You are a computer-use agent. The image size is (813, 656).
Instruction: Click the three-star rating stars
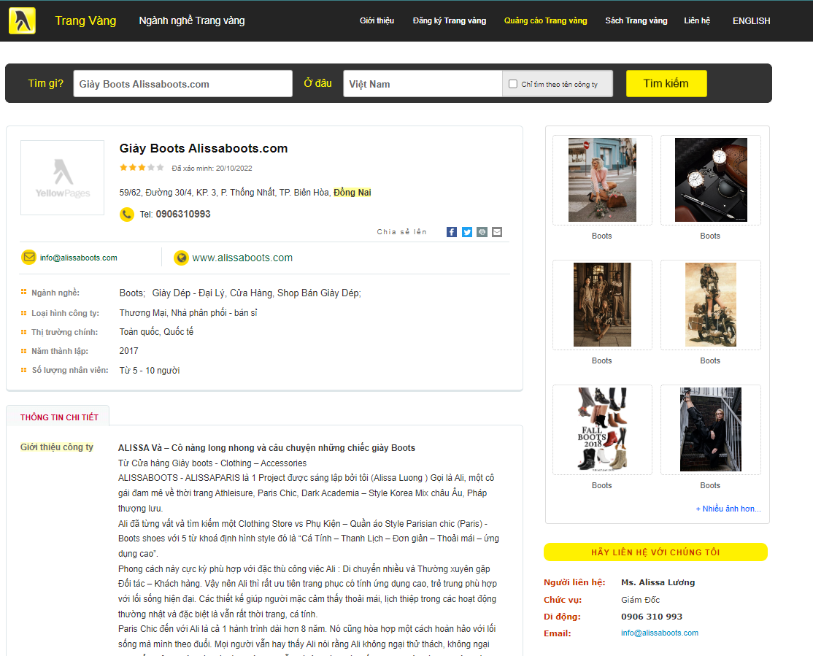coord(142,168)
